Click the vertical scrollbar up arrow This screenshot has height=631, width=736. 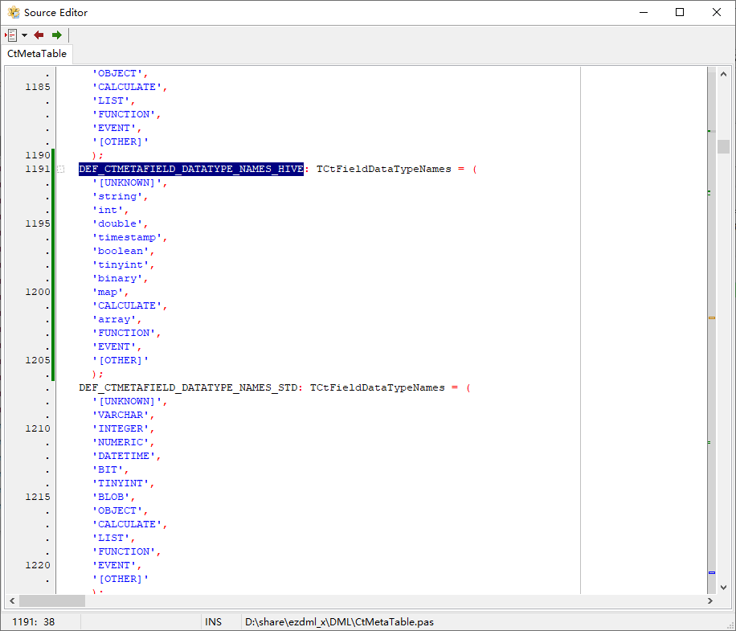pos(723,74)
